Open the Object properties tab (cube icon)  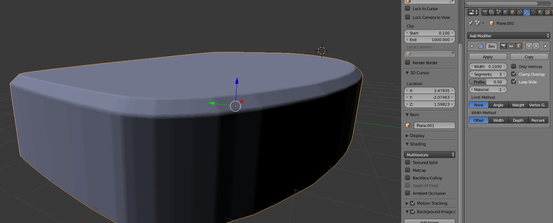click(x=512, y=12)
